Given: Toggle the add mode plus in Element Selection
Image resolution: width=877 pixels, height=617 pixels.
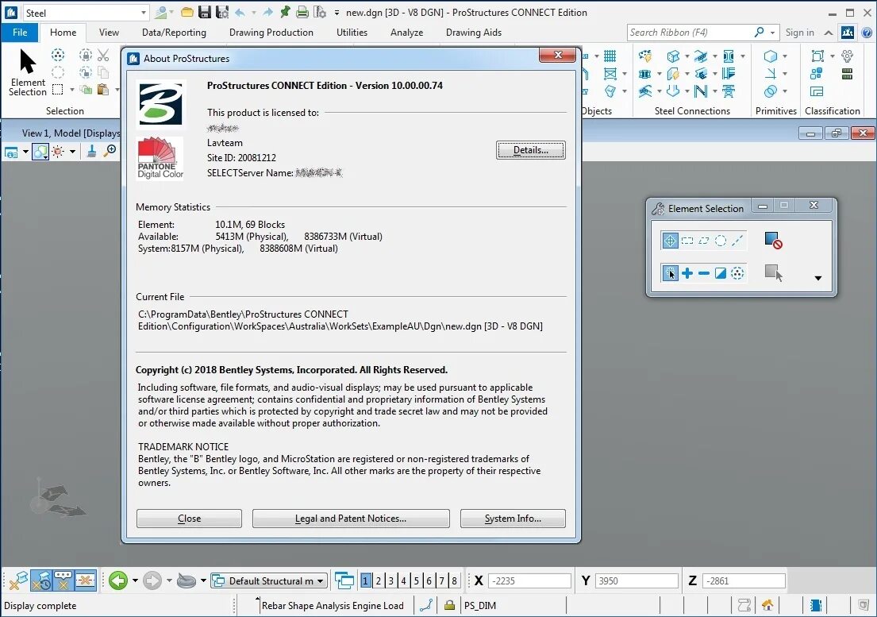Looking at the screenshot, I should (x=687, y=272).
